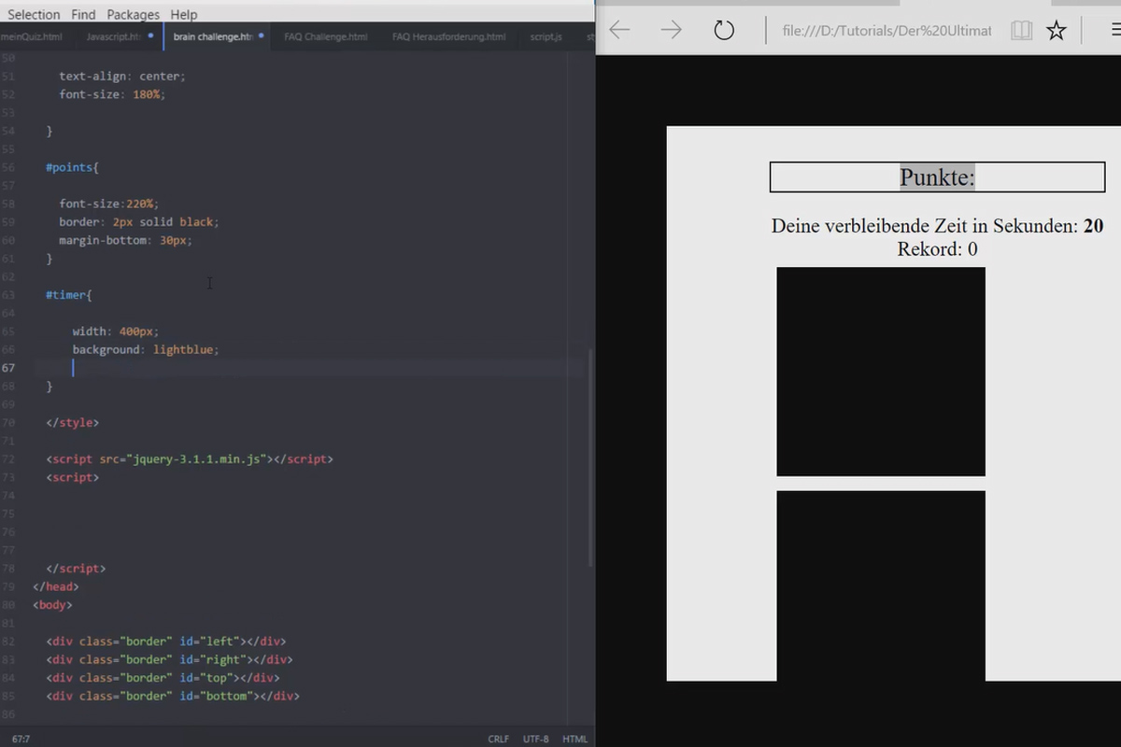
Task: Click the Punkte box on page
Action: 937,177
